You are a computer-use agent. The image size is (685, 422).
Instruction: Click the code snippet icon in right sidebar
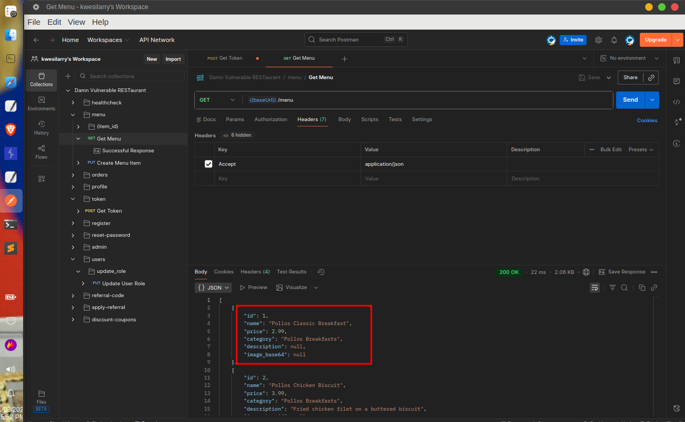pyautogui.click(x=676, y=102)
